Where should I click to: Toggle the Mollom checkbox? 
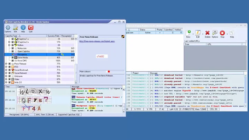click(x=13, y=45)
